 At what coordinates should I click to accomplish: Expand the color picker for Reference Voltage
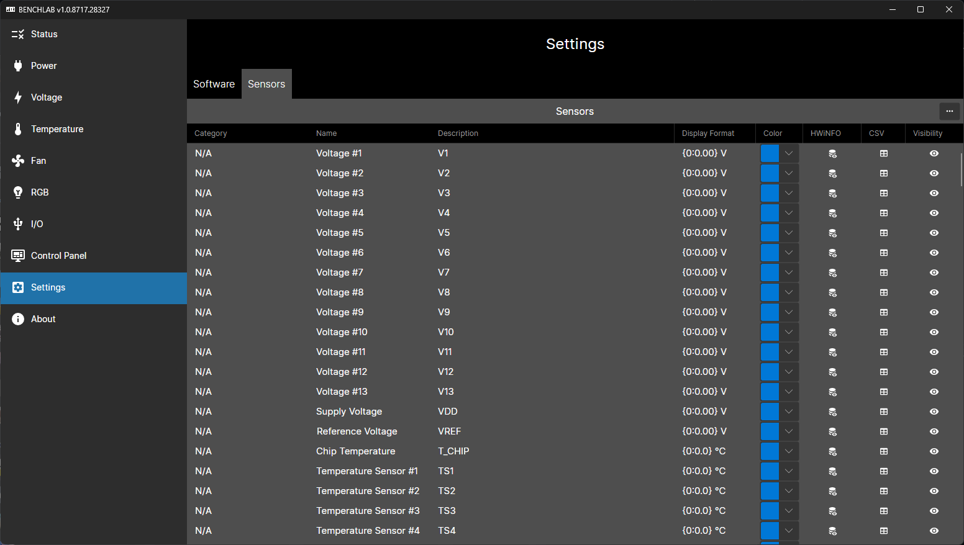(x=788, y=431)
